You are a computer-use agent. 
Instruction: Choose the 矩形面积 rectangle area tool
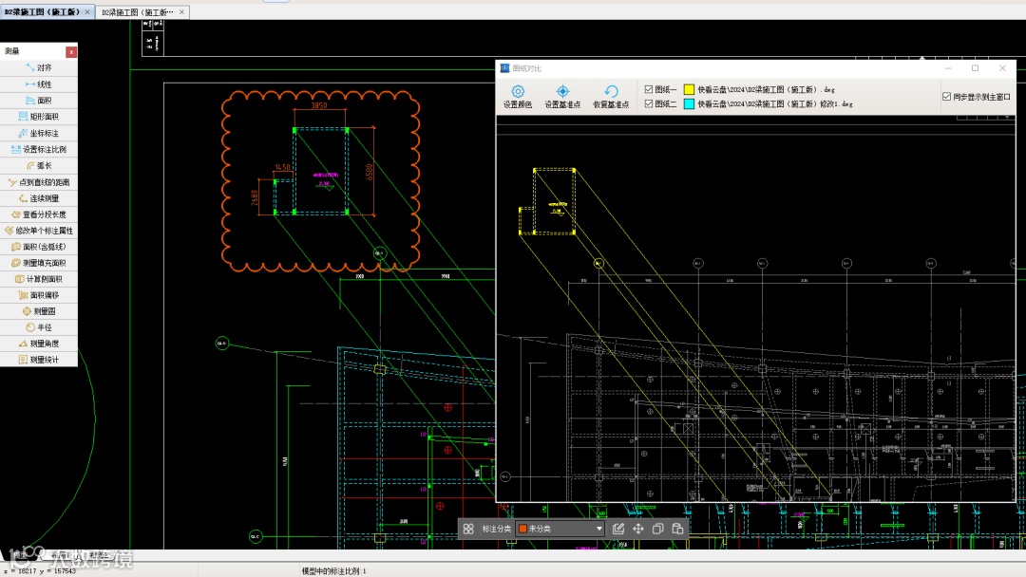[39, 117]
